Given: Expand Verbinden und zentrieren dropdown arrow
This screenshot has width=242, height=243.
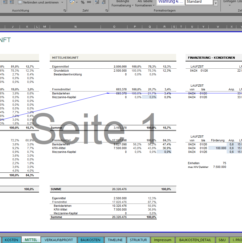Looking at the screenshot, I should coord(62,2).
